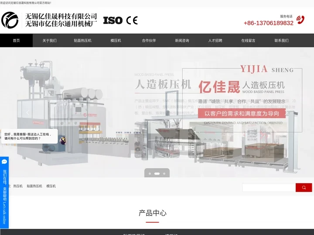Image resolution: width=314 pixels, height=235 pixels.
Task: Click the welcome text at page top
Action: click(26, 3)
